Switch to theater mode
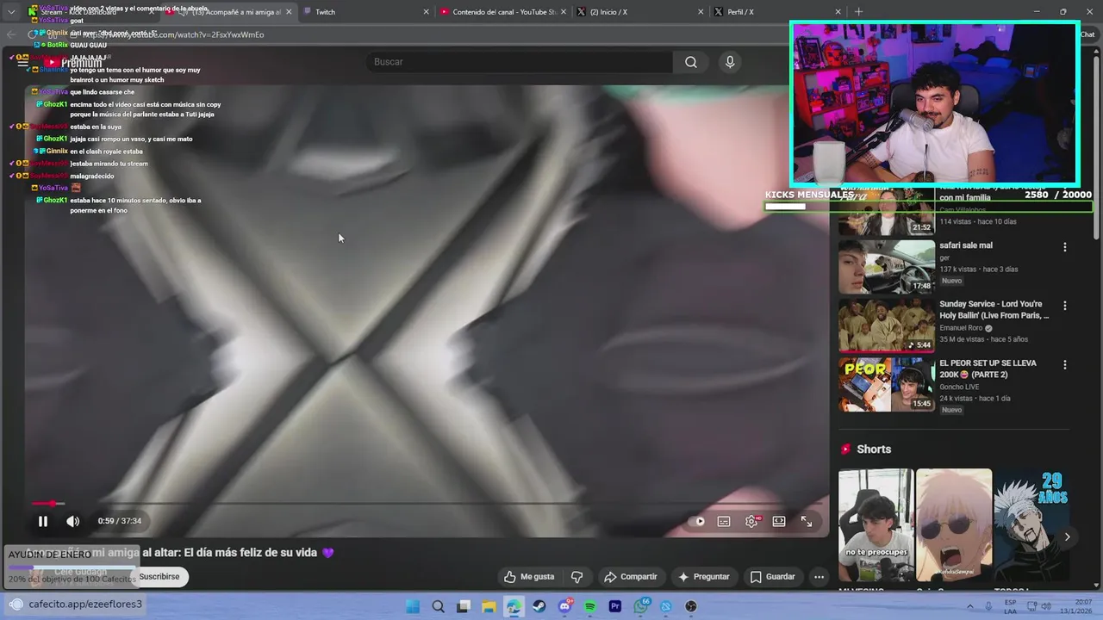Image resolution: width=1103 pixels, height=620 pixels. [779, 521]
